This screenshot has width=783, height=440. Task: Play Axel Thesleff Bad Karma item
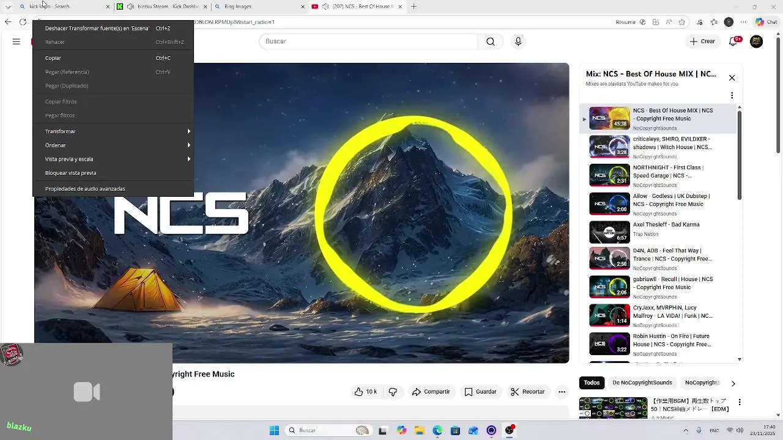tap(658, 232)
